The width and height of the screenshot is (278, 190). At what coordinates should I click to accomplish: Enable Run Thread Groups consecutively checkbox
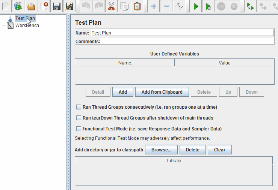[x=79, y=107]
